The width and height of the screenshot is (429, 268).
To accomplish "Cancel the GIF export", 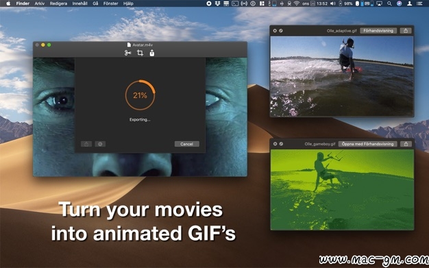I will pyautogui.click(x=187, y=144).
